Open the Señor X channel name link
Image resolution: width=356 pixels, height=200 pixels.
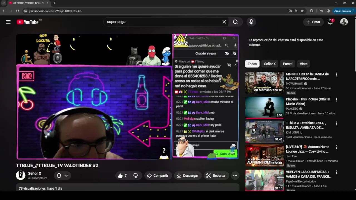click(x=34, y=173)
